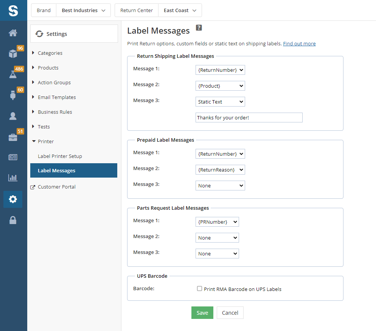The image size is (376, 331).
Task: Open the user profile icon in sidebar
Action: [13, 116]
